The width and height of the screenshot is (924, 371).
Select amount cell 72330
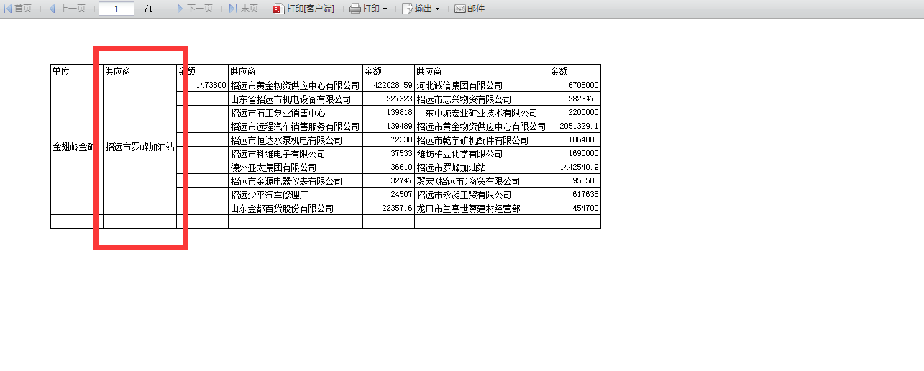click(x=388, y=139)
